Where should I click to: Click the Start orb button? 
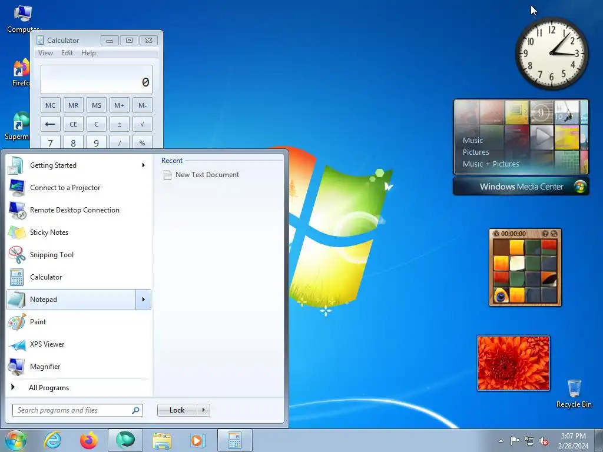pos(15,440)
